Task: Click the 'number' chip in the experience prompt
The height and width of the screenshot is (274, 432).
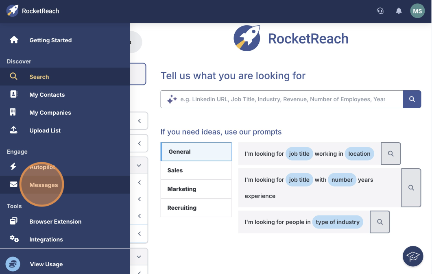Action: pos(342,180)
